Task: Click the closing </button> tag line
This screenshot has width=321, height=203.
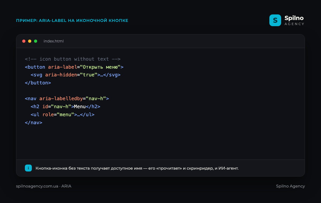Action: coord(38,83)
